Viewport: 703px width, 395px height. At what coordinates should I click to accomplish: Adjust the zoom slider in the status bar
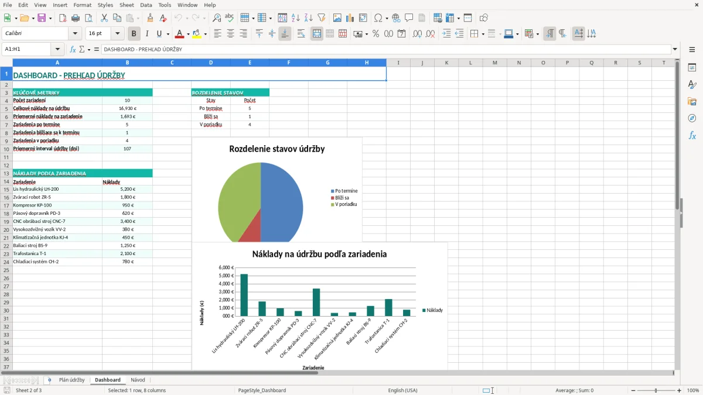(656, 390)
